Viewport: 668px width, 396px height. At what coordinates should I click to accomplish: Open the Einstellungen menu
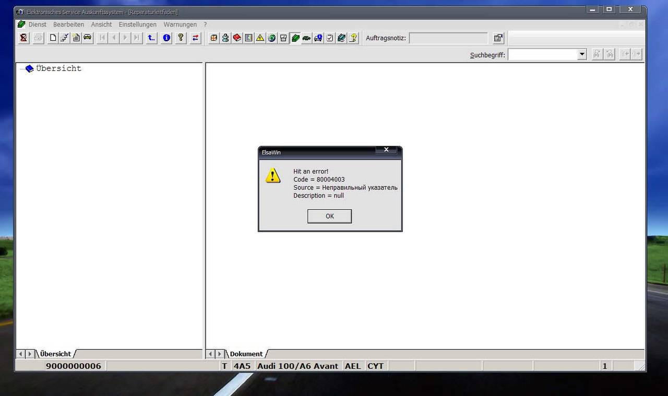[137, 25]
